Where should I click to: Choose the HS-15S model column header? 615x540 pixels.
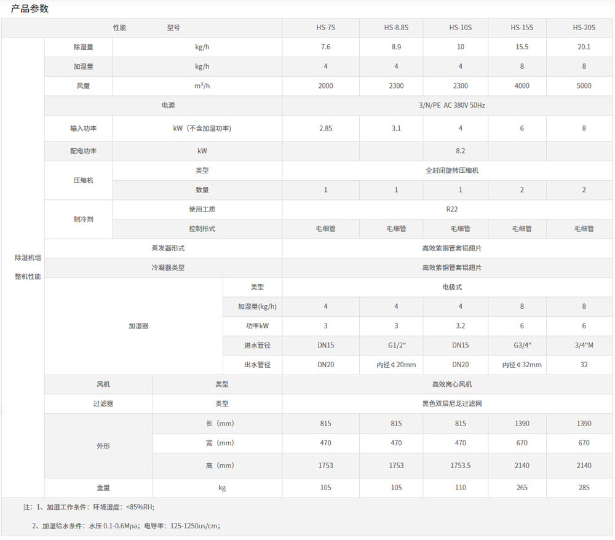click(522, 28)
